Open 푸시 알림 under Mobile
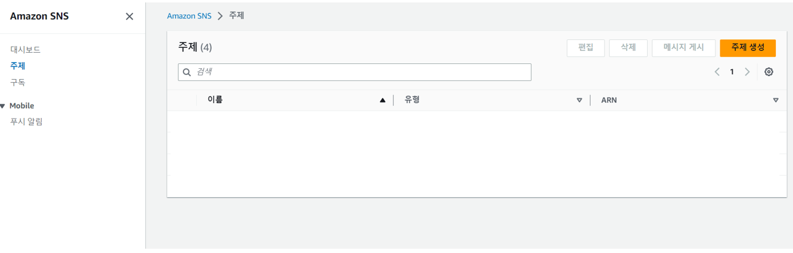The height and width of the screenshot is (253, 793). [26, 122]
